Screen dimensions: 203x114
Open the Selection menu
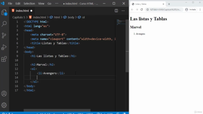[29, 3]
